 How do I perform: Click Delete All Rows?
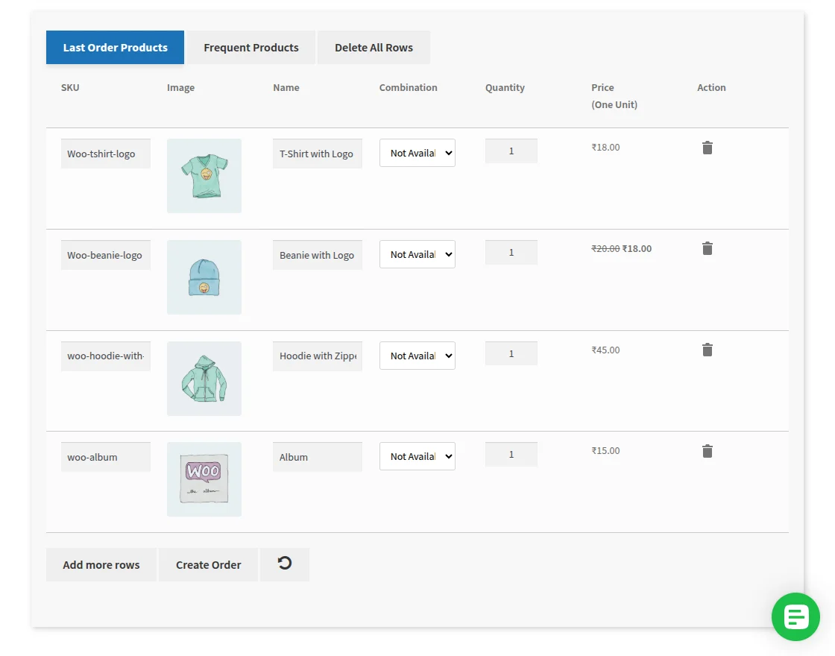pos(374,47)
